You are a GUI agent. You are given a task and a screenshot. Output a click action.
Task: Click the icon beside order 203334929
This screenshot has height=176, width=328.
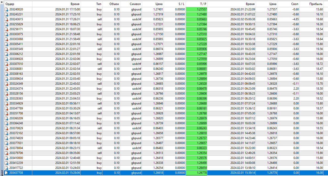tap(7, 103)
